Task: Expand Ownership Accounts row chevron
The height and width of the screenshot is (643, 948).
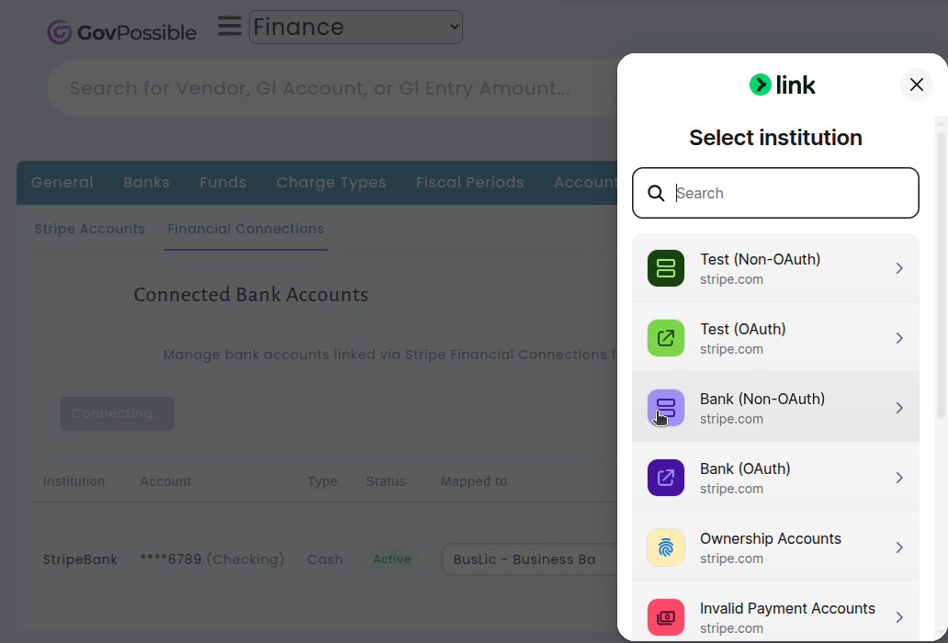Action: [899, 547]
